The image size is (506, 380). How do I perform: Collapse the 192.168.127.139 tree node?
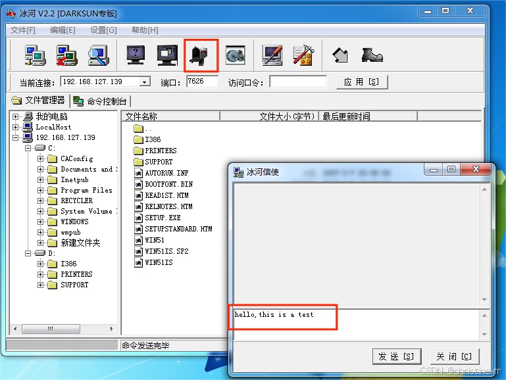[15, 137]
